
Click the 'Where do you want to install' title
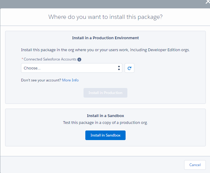105,17
